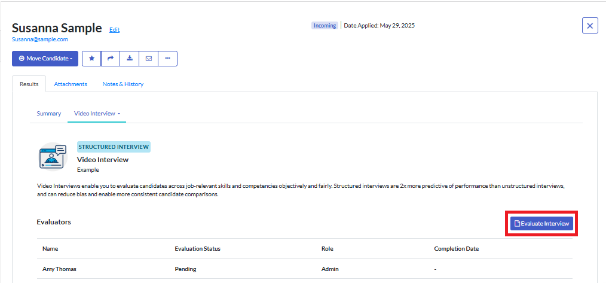Click the Susanna Sample candidate name heading
Image resolution: width=606 pixels, height=283 pixels.
click(57, 28)
